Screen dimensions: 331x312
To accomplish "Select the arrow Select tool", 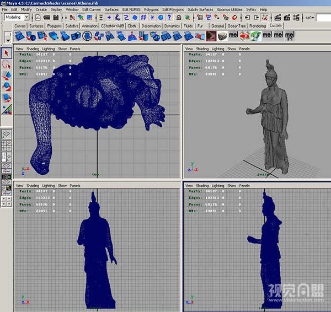I will click(x=7, y=53).
